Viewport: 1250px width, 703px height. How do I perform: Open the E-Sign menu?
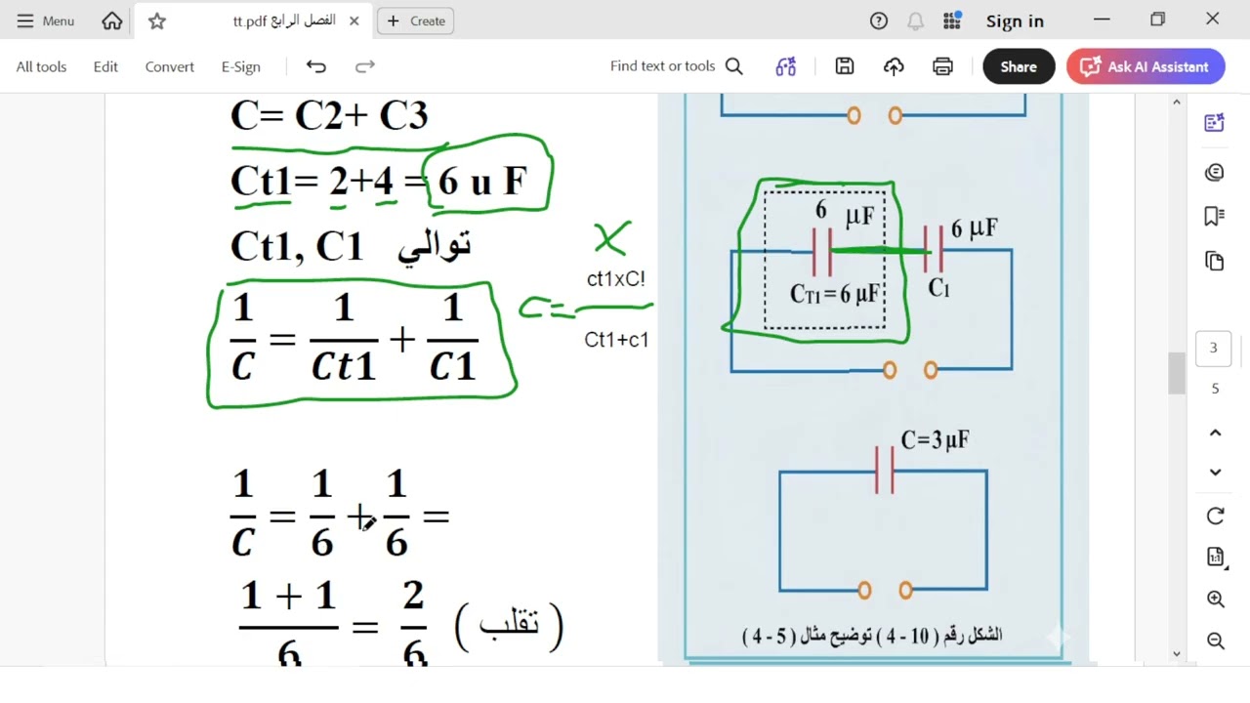240,66
